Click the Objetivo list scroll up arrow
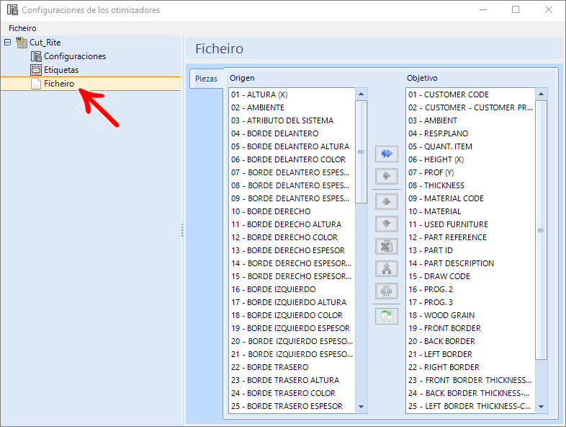566x427 pixels. [x=541, y=94]
